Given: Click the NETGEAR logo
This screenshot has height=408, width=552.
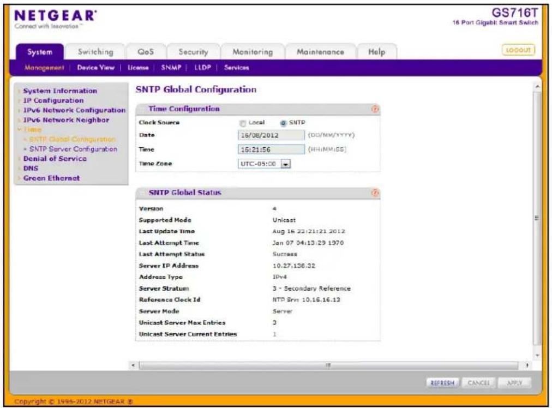Looking at the screenshot, I should click(55, 16).
